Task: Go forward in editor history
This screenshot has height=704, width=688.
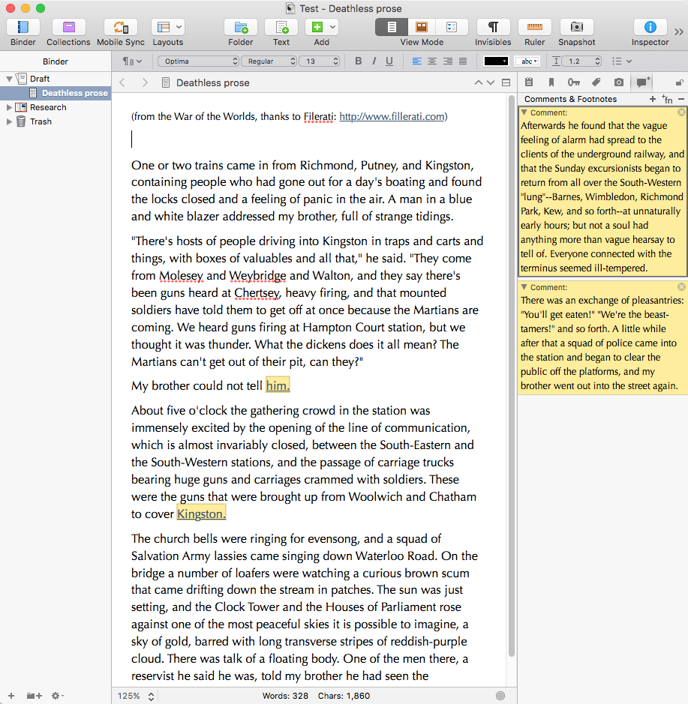Action: pos(144,82)
